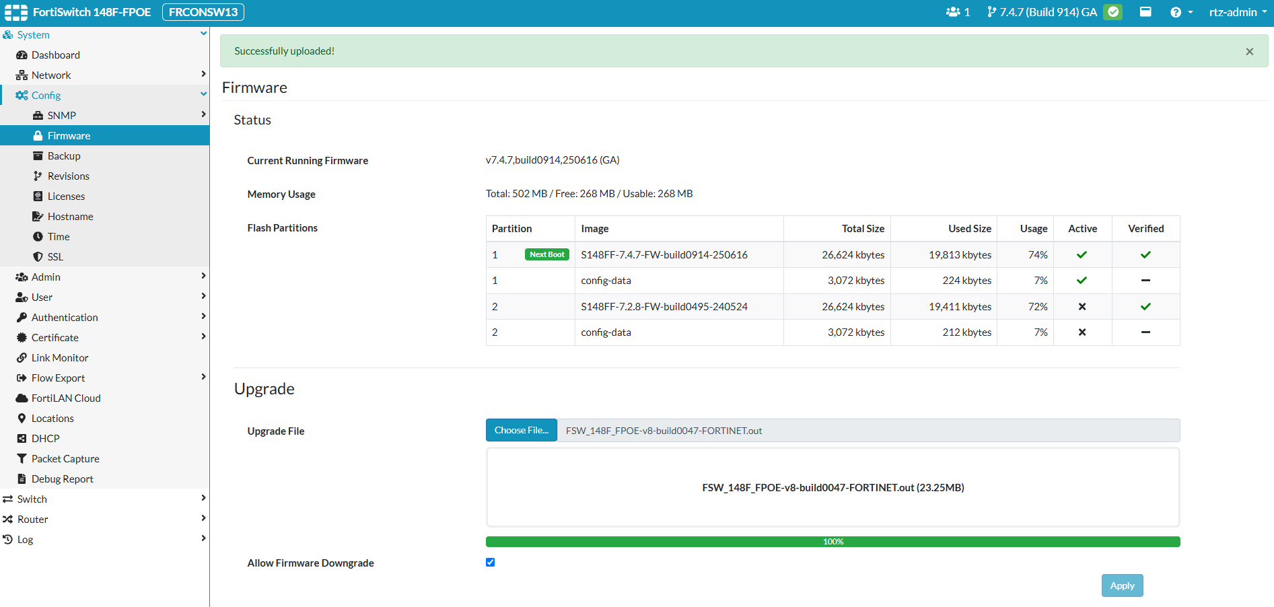This screenshot has width=1274, height=607.
Task: Click the Router shuffle icon
Action: point(7,520)
